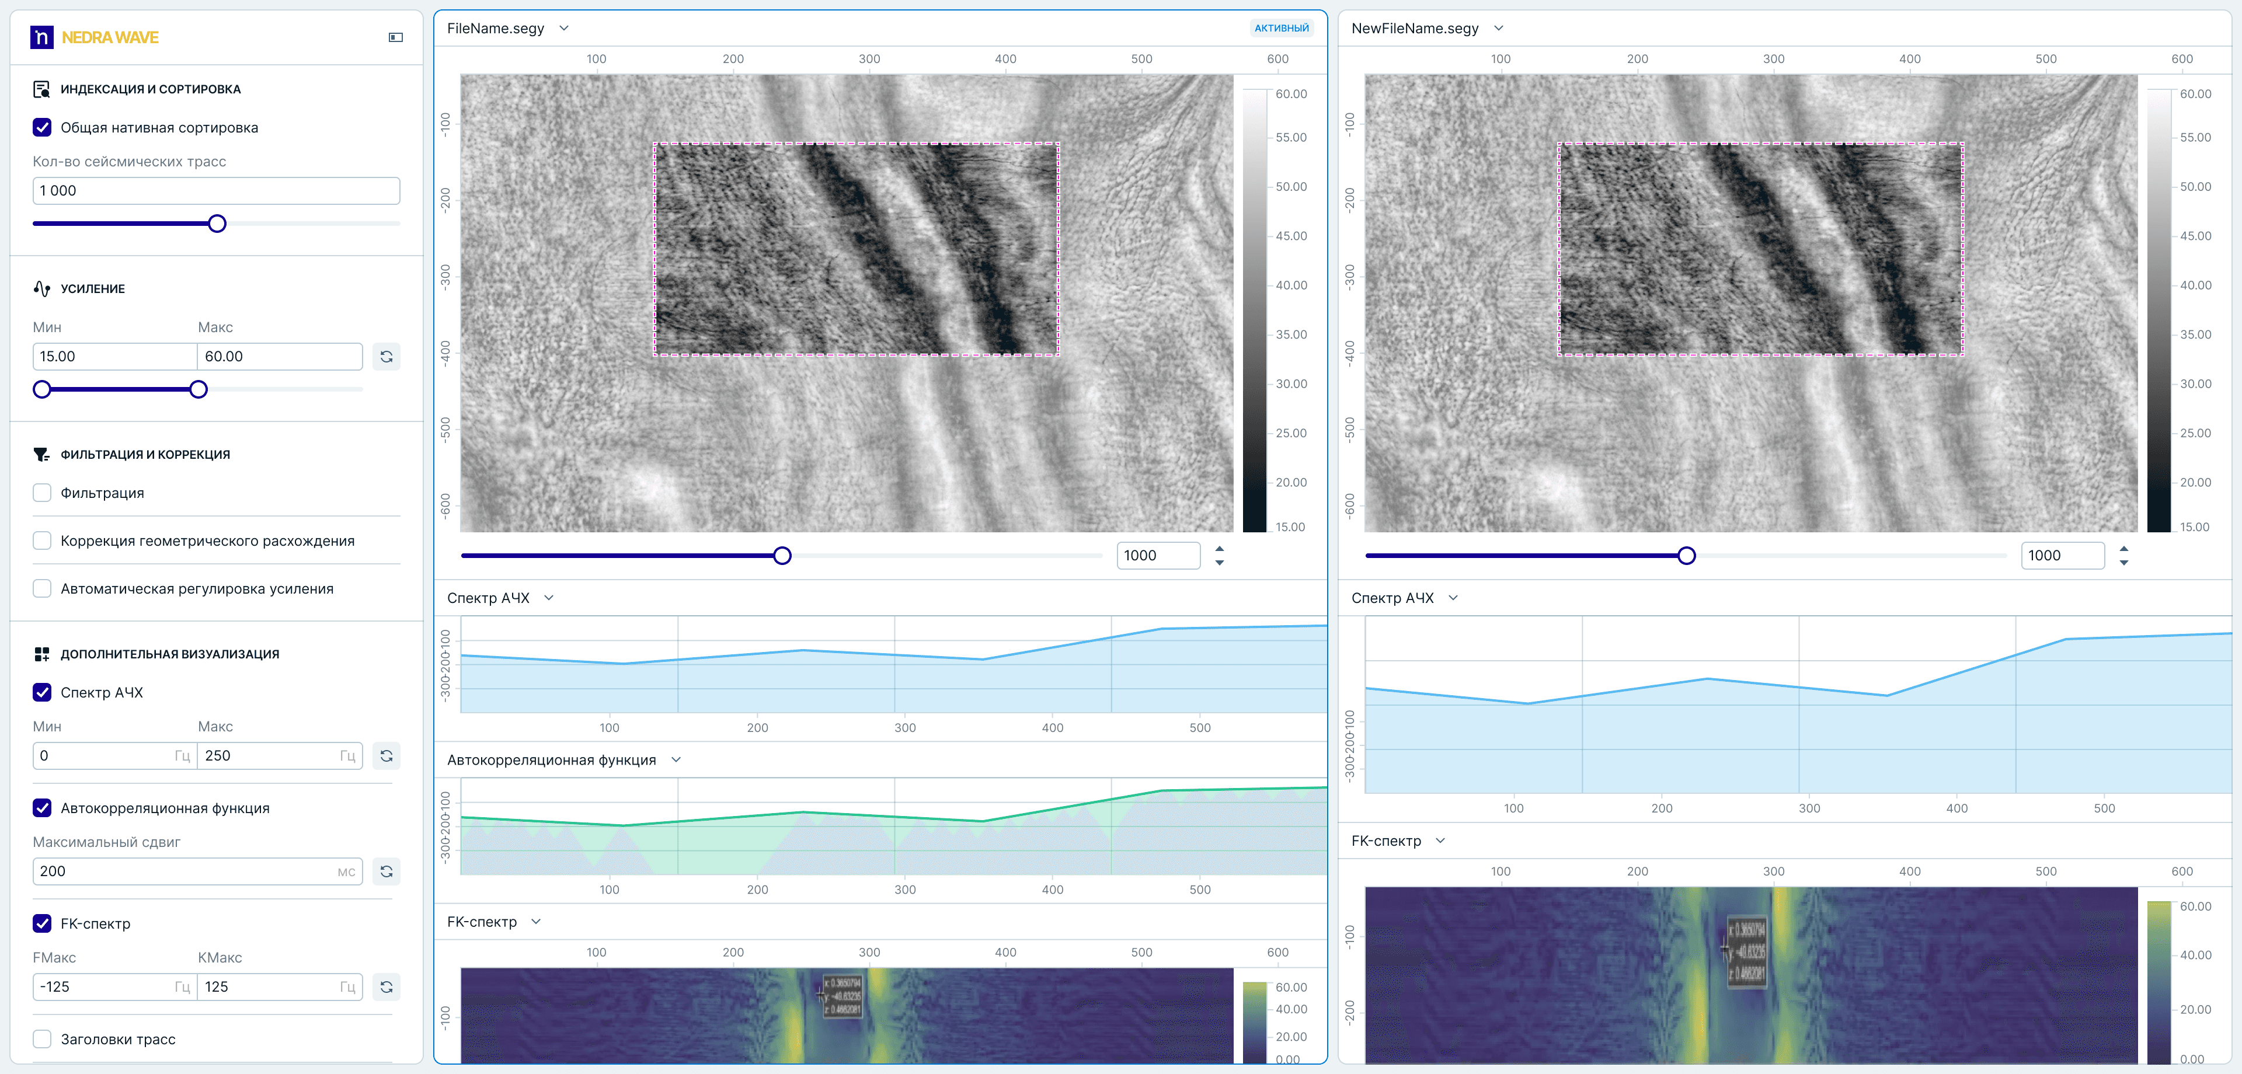Image resolution: width=2242 pixels, height=1074 pixels.
Task: Open the NewFileName.segy file dropdown
Action: pyautogui.click(x=1498, y=29)
